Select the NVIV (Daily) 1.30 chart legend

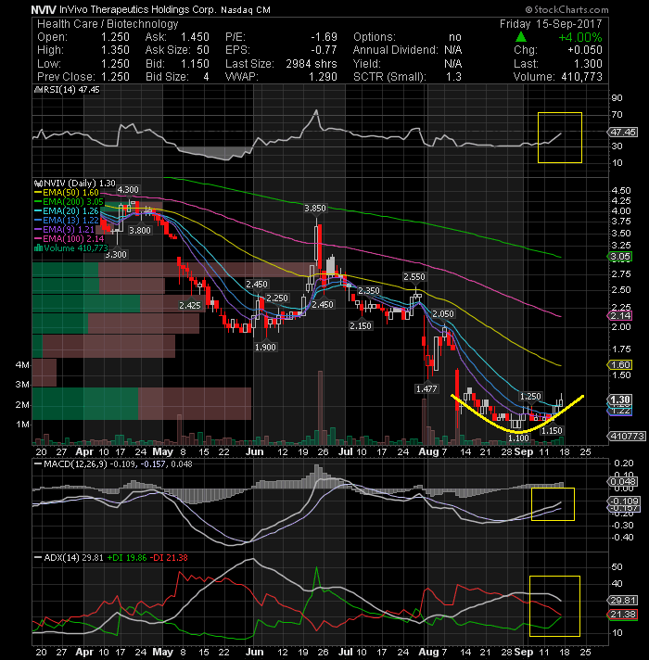click(x=75, y=184)
